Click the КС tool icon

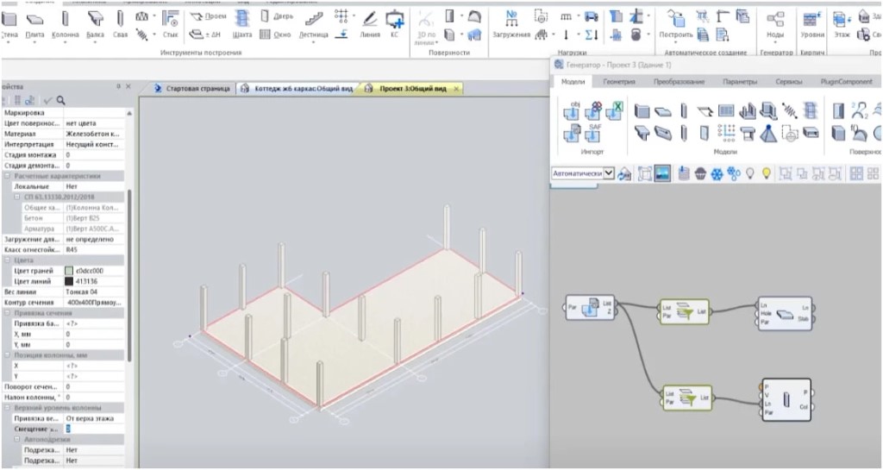(395, 25)
